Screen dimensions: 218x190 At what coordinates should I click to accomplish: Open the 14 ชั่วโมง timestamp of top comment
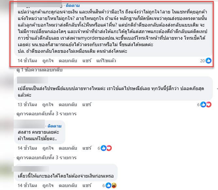click(27, 61)
